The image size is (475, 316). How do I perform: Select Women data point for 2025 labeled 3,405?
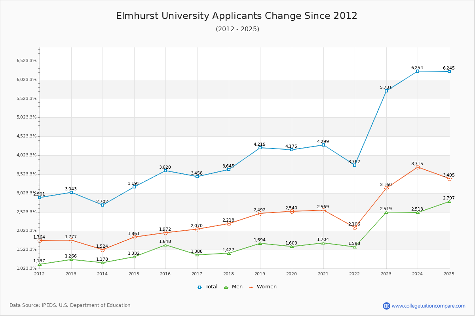(449, 179)
